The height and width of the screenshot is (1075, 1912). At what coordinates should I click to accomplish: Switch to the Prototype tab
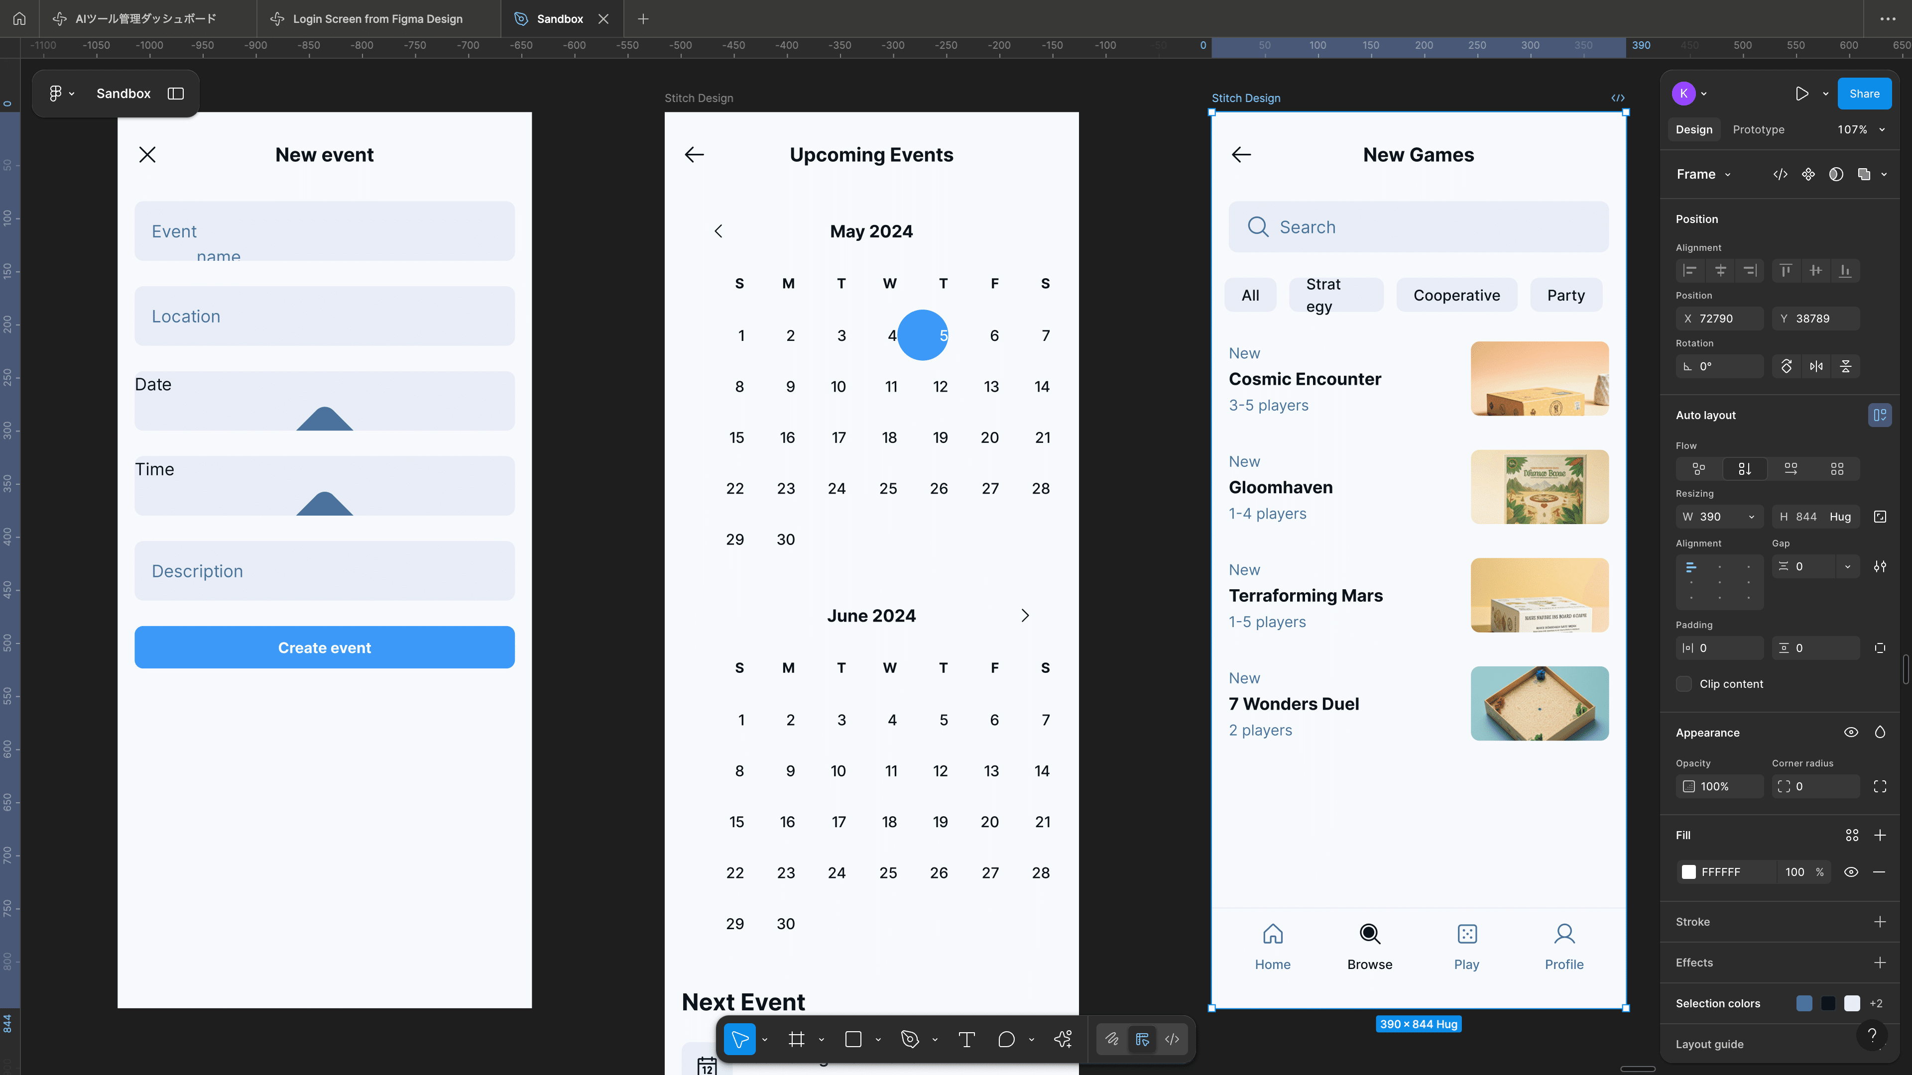(1758, 129)
